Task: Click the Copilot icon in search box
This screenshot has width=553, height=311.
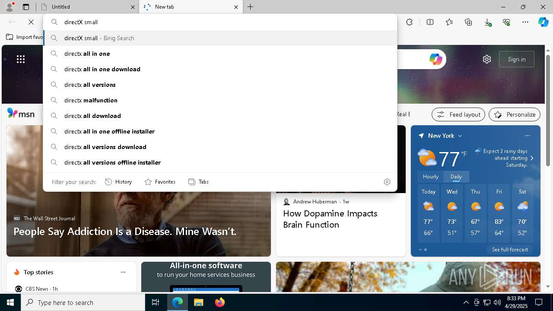Action: (435, 59)
